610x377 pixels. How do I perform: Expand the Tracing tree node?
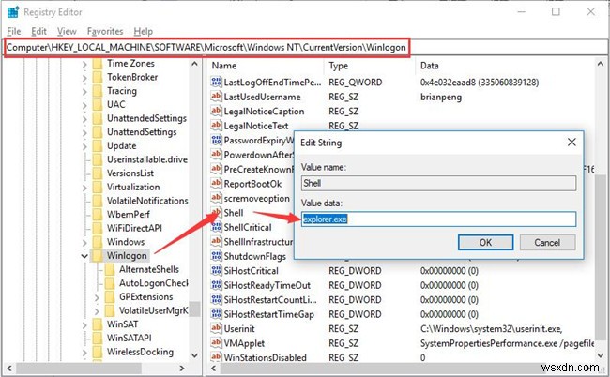click(84, 91)
